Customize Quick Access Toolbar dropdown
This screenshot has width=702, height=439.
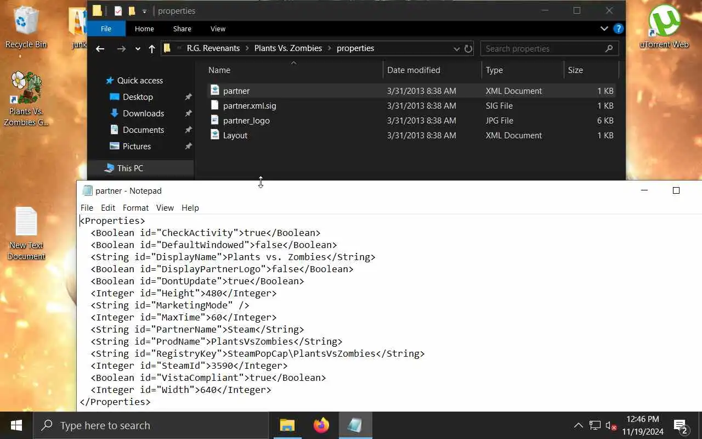[x=144, y=10]
